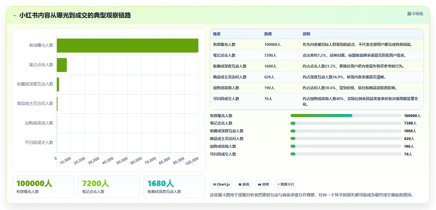Select the Chart.js chip

pos(221,184)
